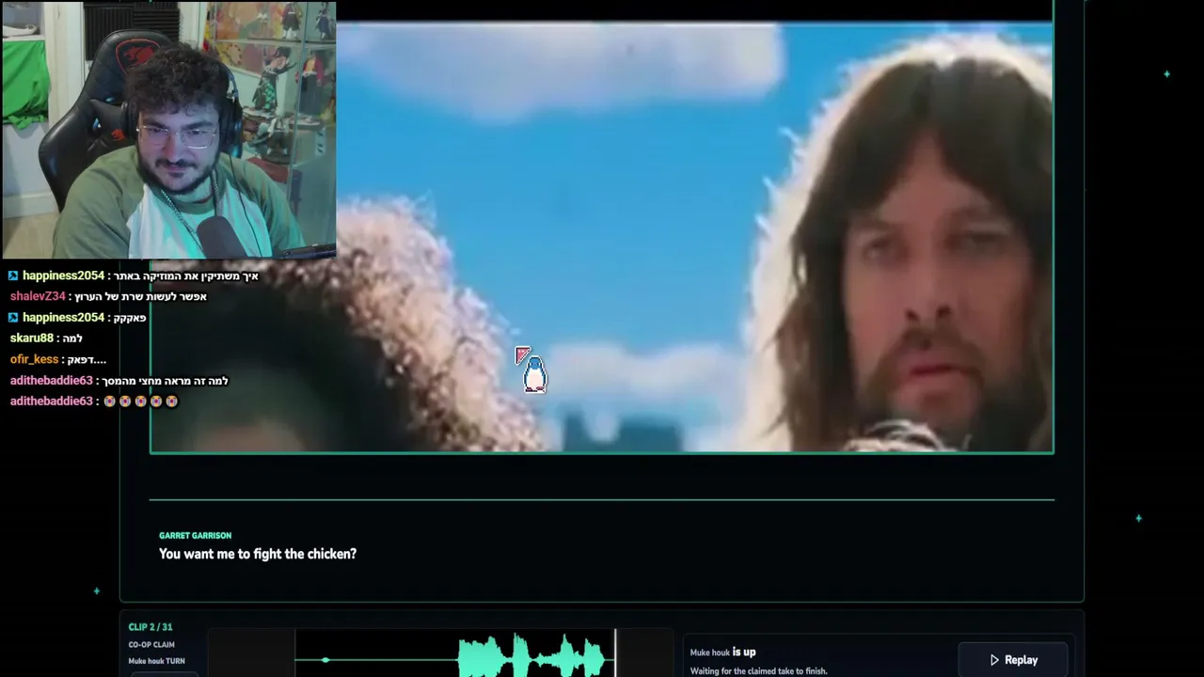Viewport: 1204px width, 677px height.
Task: Click the username skaru88 in chat
Action: pyautogui.click(x=32, y=338)
